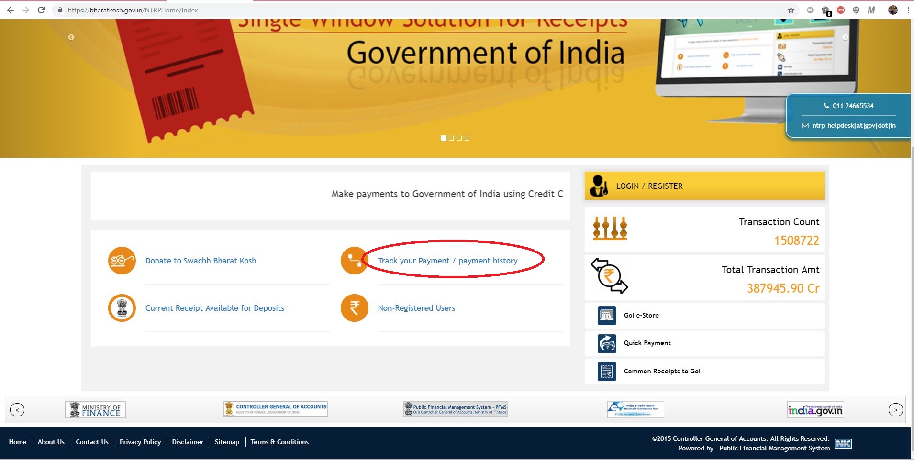Open the Sitemap footer menu item
The image size is (914, 460).
coord(227,442)
